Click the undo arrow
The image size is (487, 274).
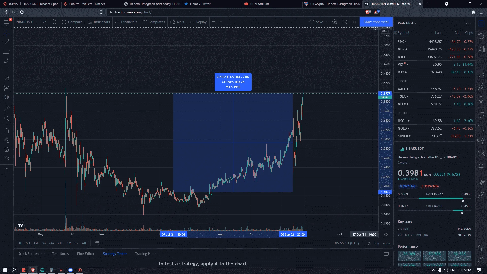point(214,22)
